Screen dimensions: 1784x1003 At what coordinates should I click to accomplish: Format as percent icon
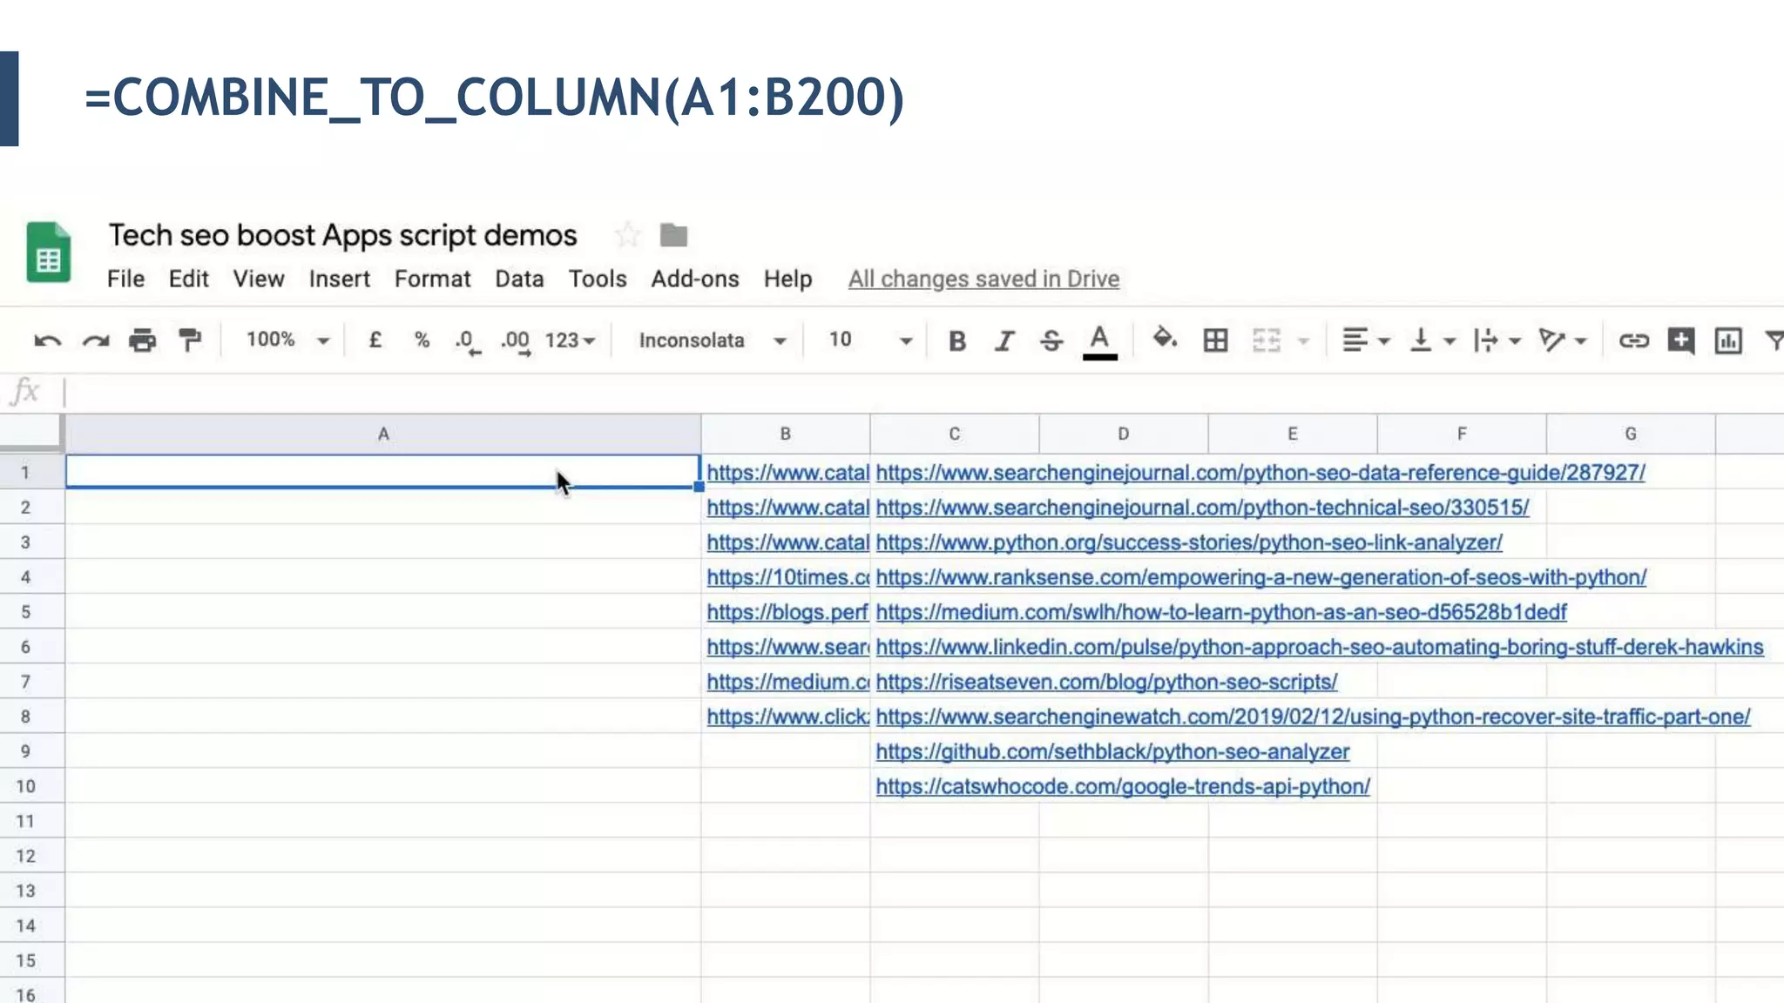(x=422, y=340)
